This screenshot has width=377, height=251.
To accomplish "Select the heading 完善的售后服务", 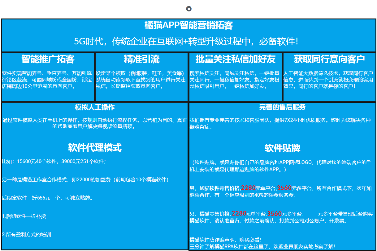I will coord(282,107).
